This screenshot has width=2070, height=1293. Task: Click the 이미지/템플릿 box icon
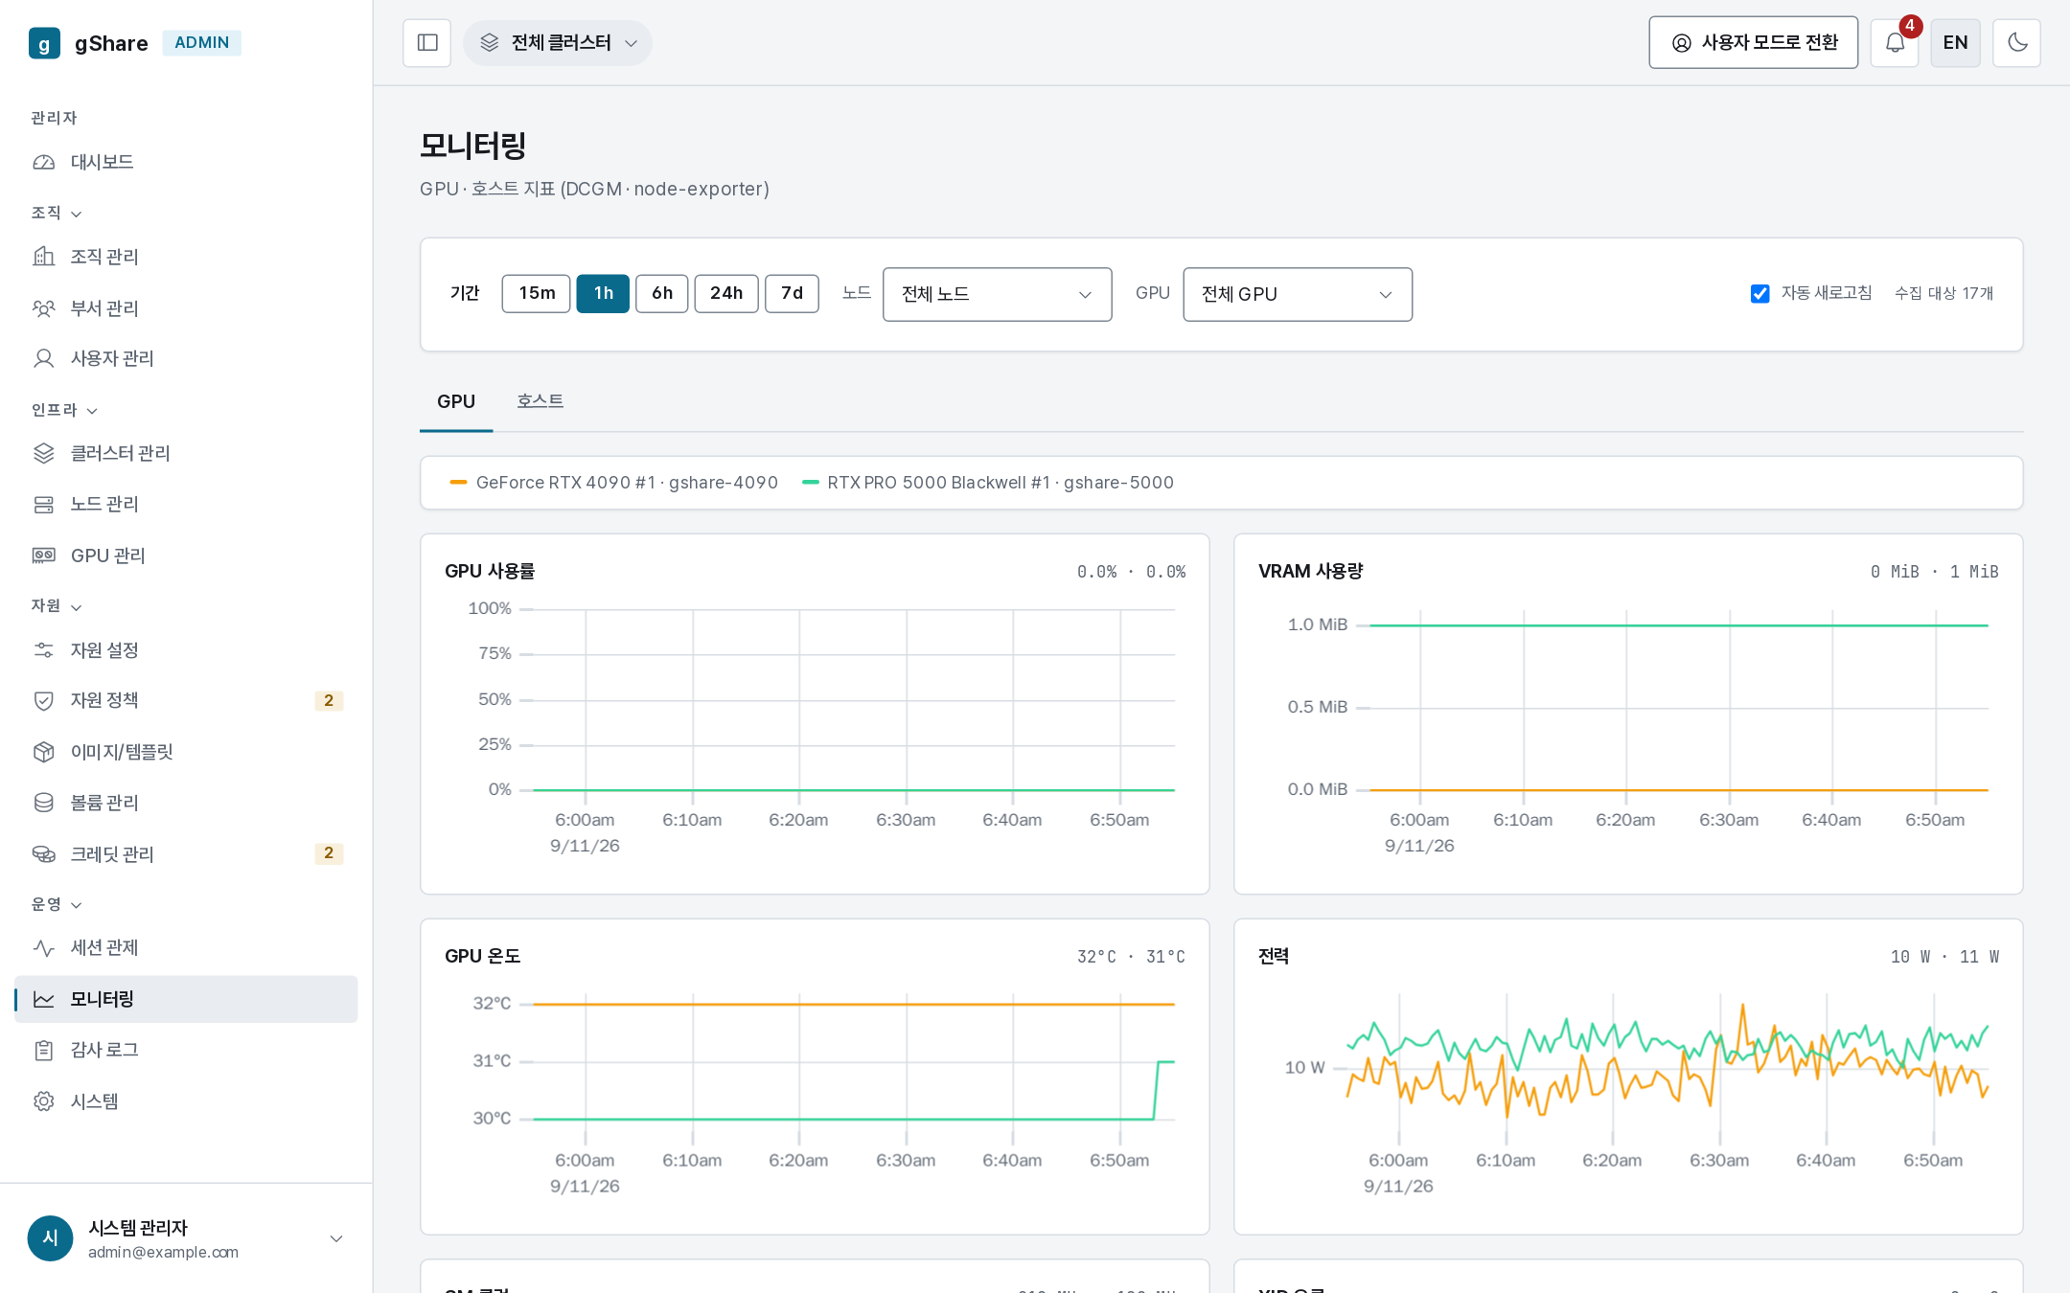pyautogui.click(x=44, y=752)
